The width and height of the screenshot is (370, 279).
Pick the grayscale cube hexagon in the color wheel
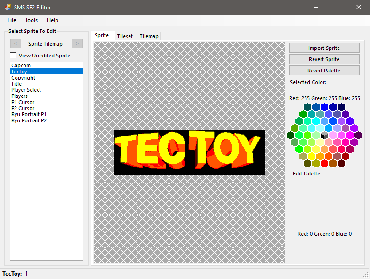point(324,135)
